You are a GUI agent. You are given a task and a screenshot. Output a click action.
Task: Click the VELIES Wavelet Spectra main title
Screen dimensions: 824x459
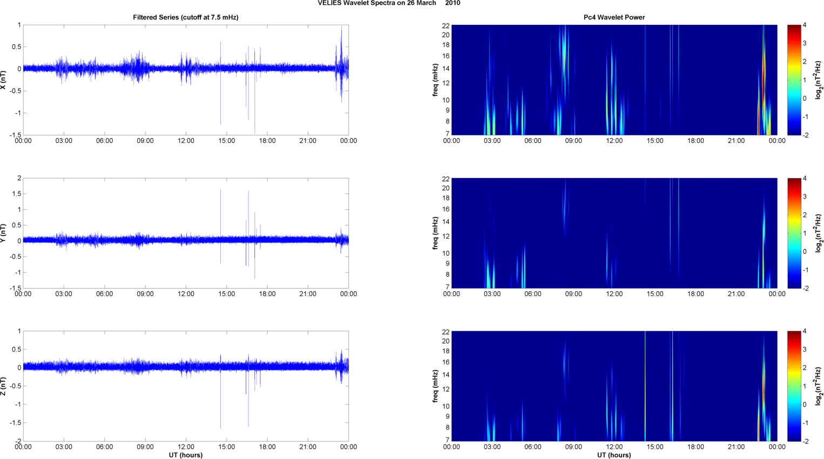pos(389,3)
